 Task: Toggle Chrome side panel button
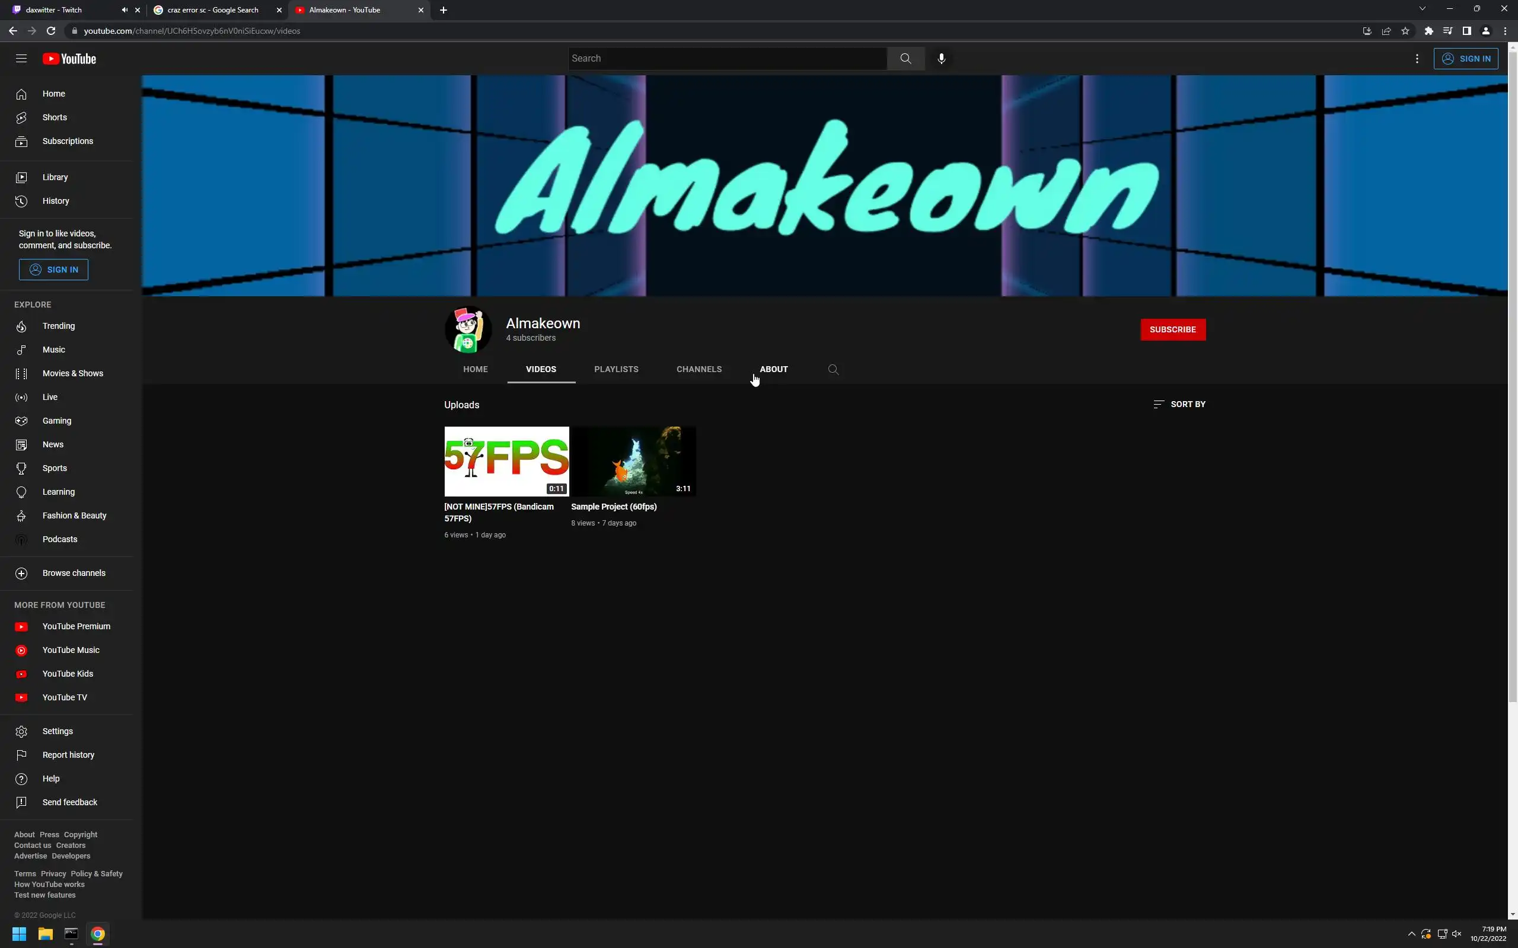coord(1466,31)
